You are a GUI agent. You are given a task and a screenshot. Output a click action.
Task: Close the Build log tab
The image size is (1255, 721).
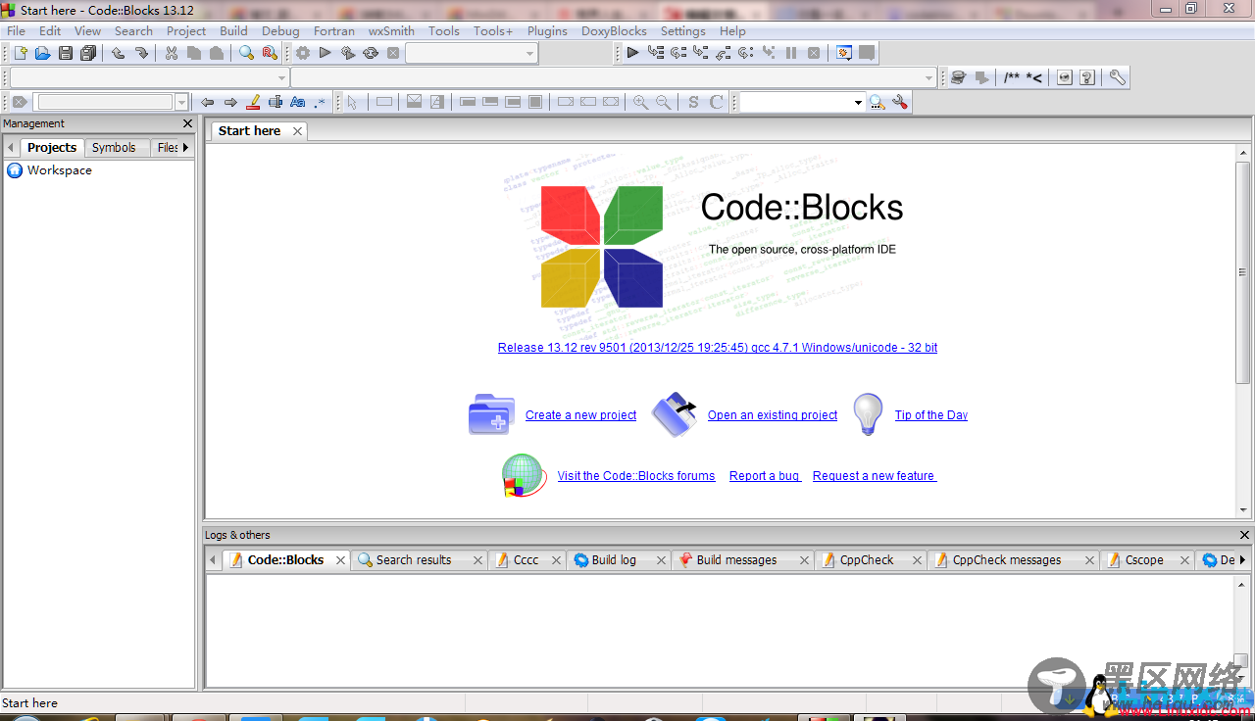661,560
